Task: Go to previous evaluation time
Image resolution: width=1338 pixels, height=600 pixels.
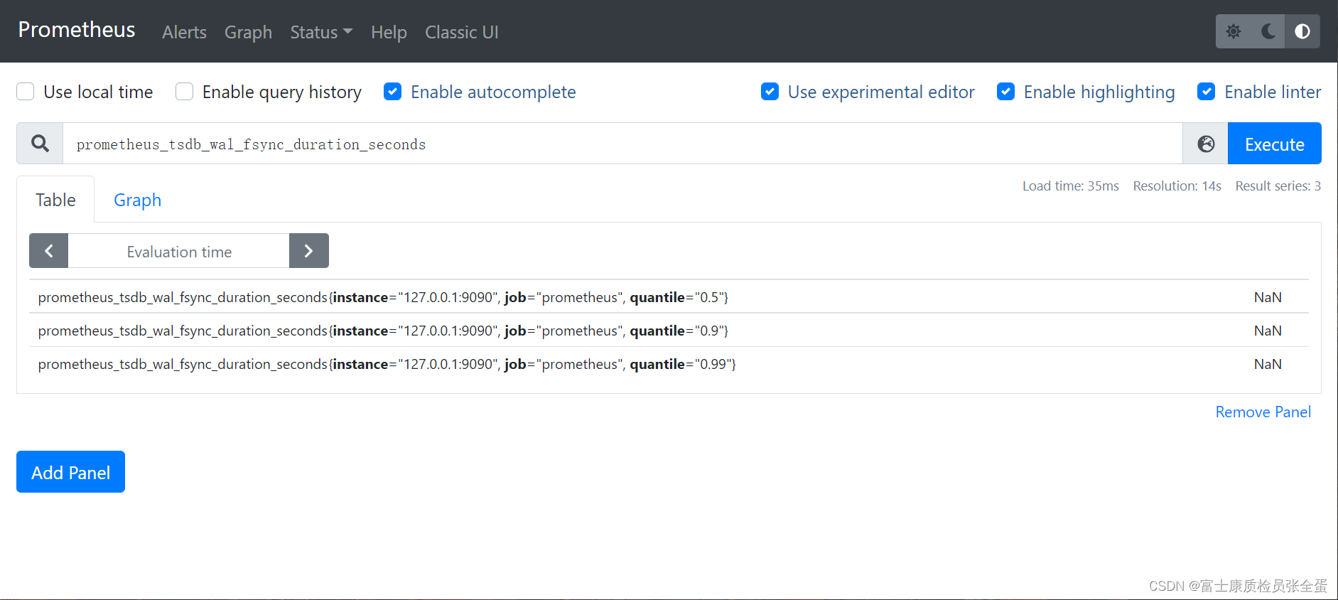Action: click(x=48, y=251)
